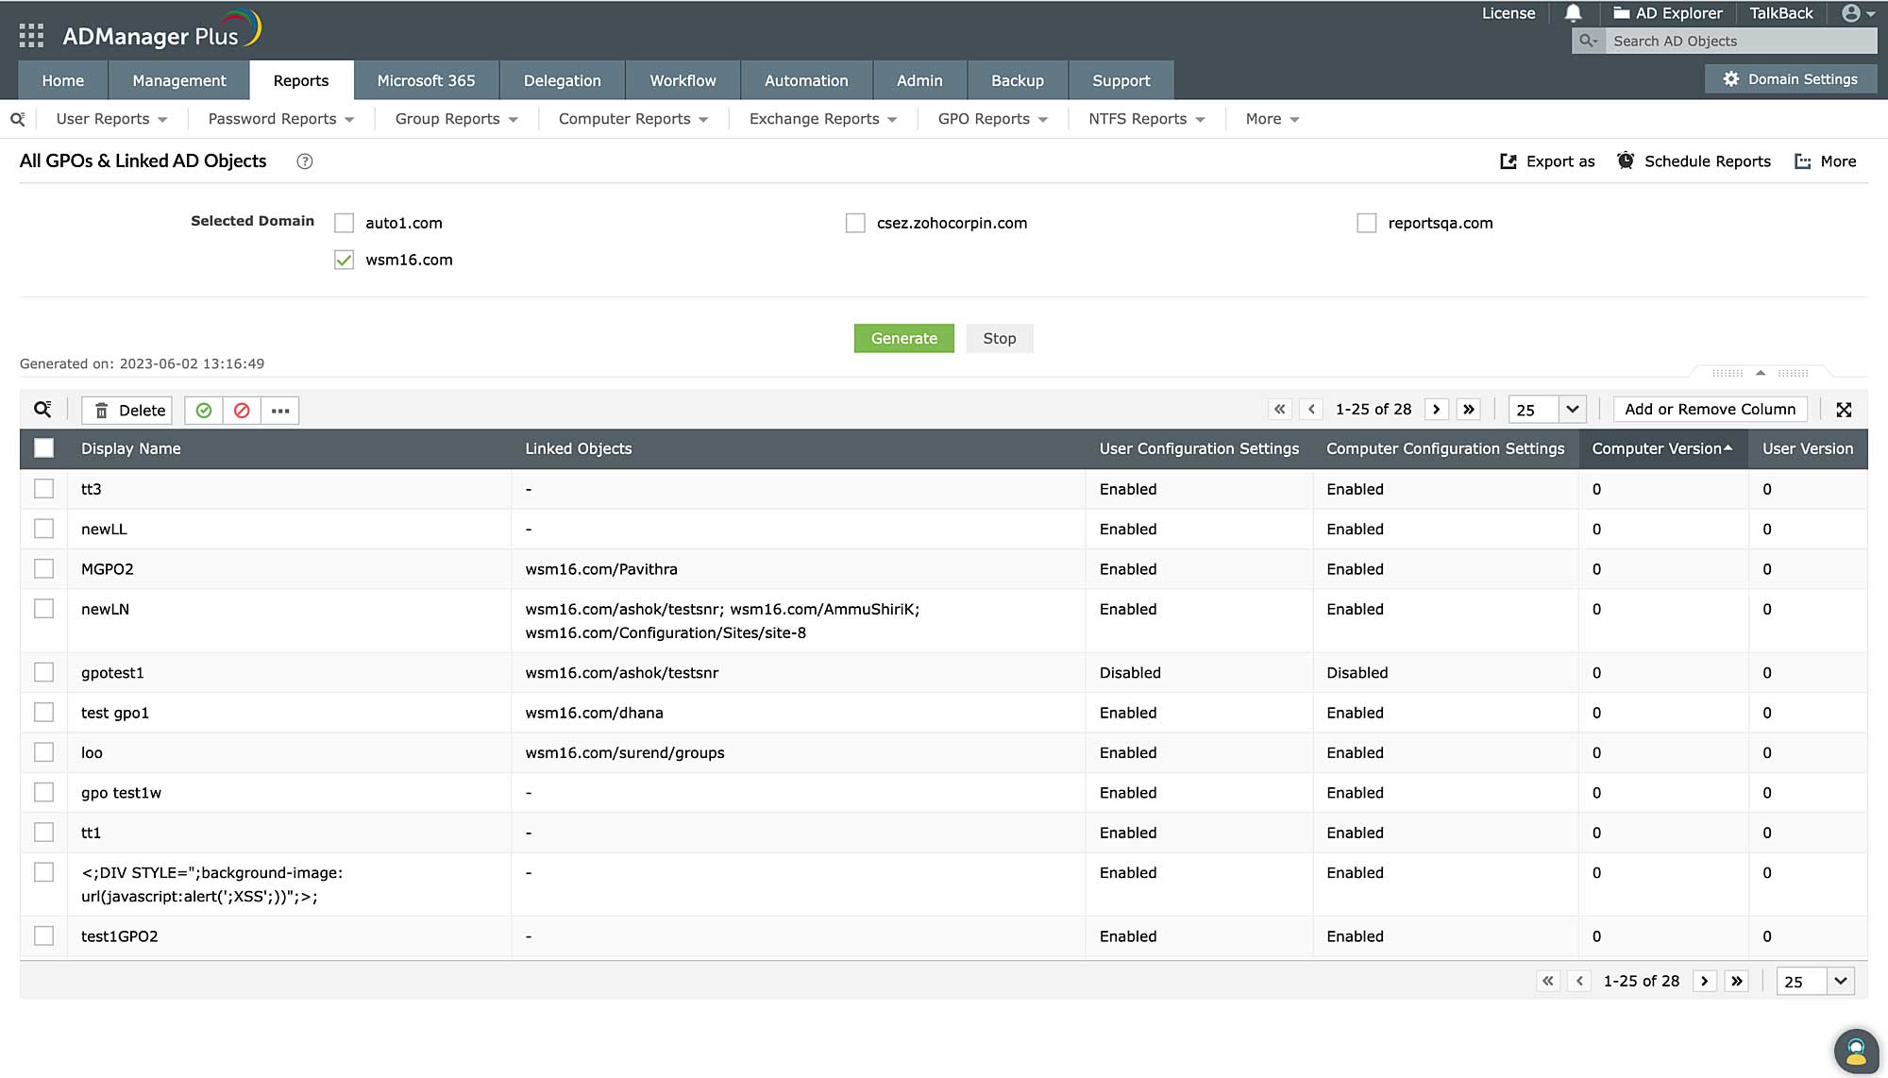Open the table search icon
This screenshot has width=1888, height=1078.
[x=42, y=410]
